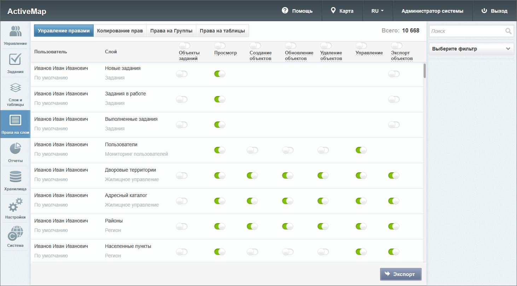Open the RU language dropdown

click(377, 11)
